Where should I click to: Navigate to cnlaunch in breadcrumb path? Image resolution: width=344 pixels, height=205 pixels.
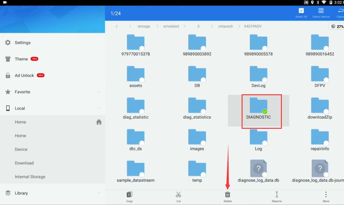click(x=225, y=26)
